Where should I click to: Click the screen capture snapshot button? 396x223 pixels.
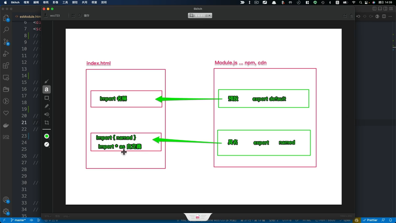[x=197, y=15]
